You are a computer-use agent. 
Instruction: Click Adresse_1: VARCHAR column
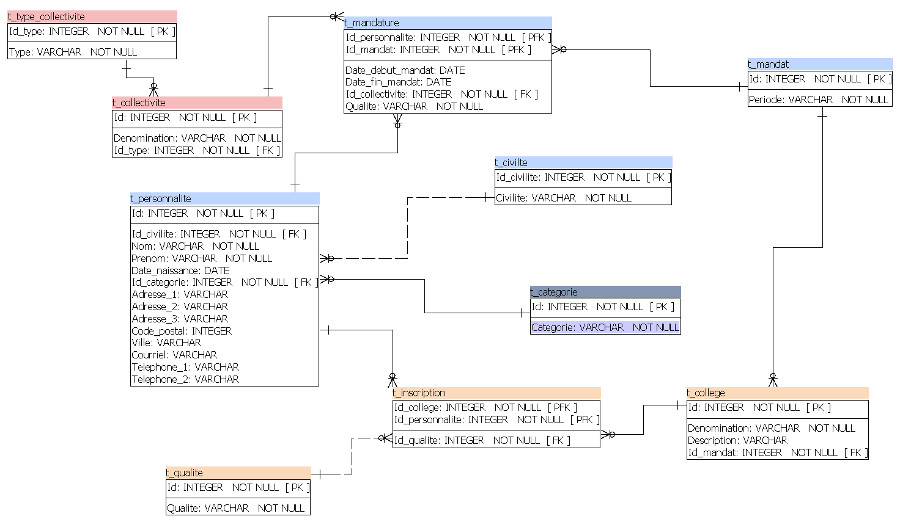coord(180,294)
